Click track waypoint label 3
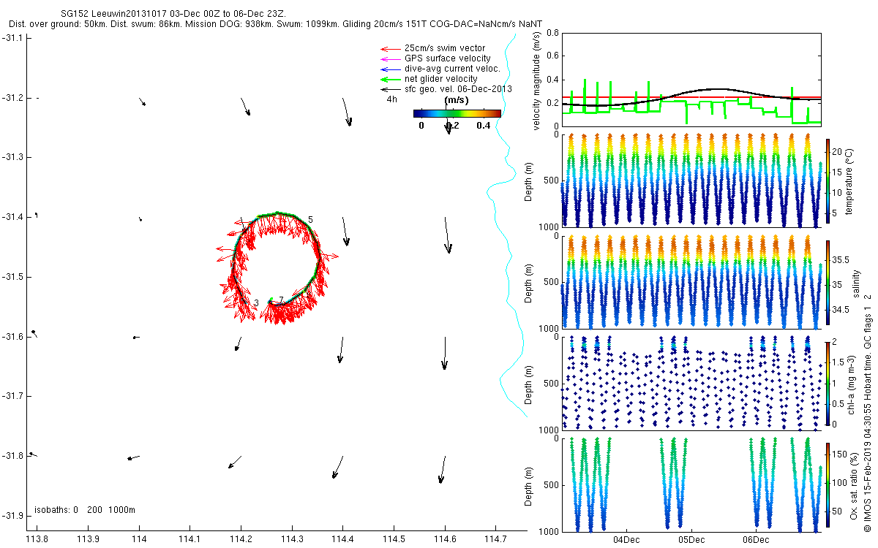This screenshot has width=878, height=548. tap(257, 303)
